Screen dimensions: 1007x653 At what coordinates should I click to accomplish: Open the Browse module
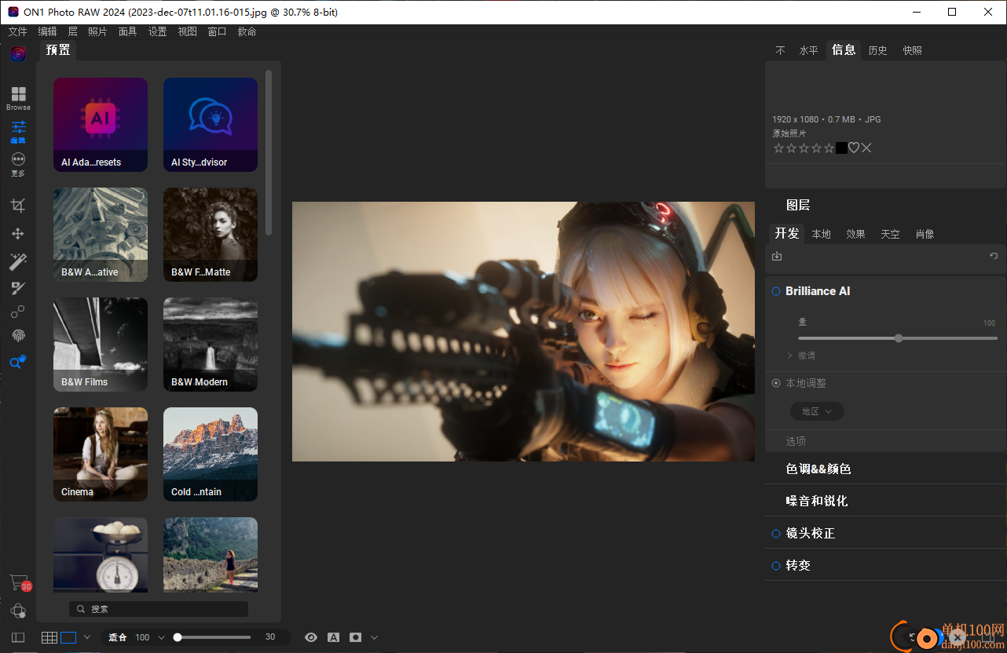point(18,98)
